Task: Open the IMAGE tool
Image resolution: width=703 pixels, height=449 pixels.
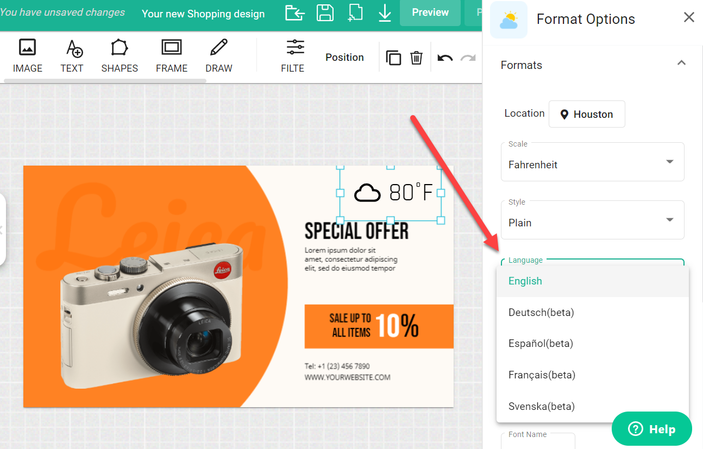Action: 28,56
